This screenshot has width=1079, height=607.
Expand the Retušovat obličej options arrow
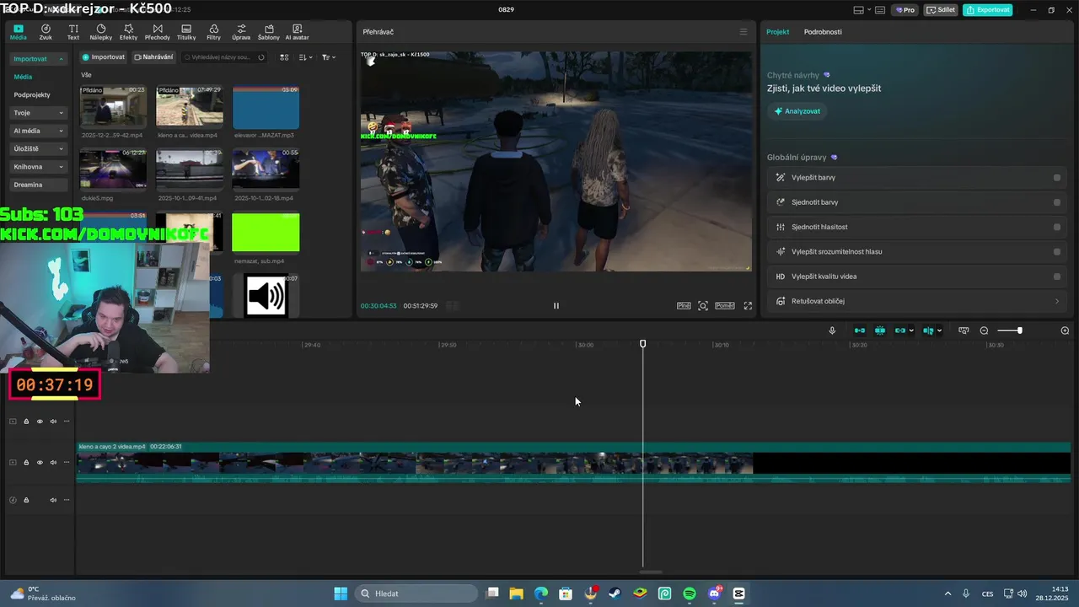pyautogui.click(x=1057, y=301)
